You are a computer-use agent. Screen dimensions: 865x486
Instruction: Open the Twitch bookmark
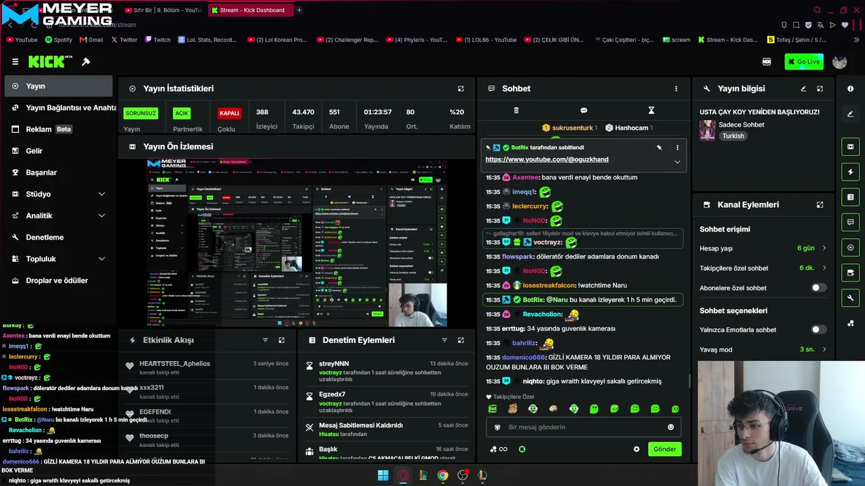157,40
